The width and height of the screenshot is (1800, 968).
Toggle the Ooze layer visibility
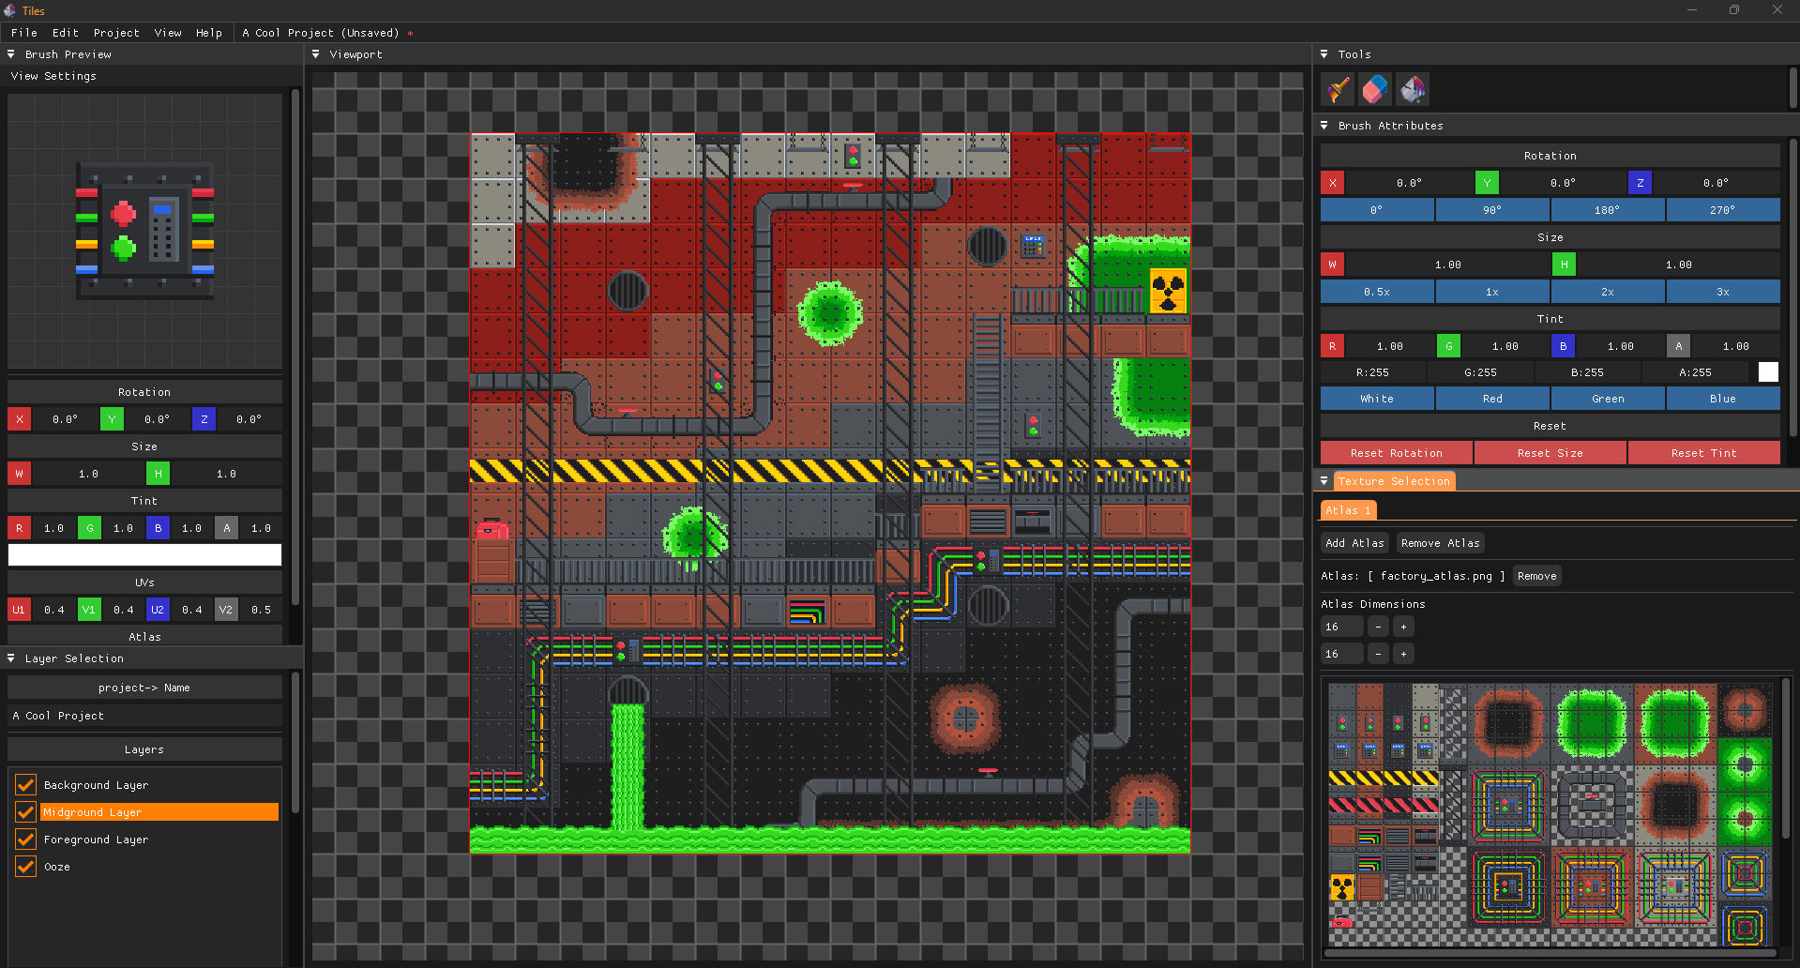25,866
